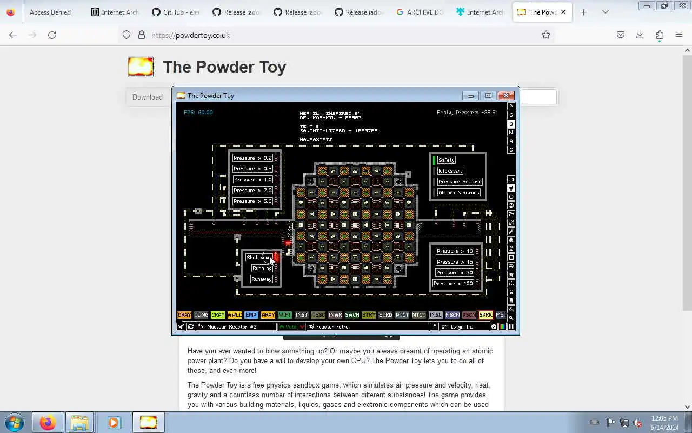Open the Solids element category
This screenshot has width=692, height=433.
pos(511,258)
